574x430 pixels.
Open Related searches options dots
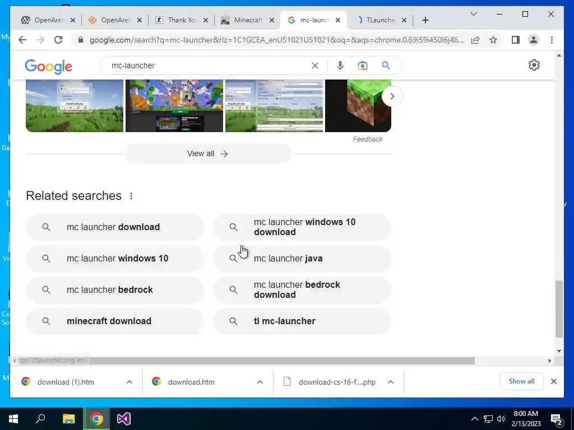pos(131,196)
